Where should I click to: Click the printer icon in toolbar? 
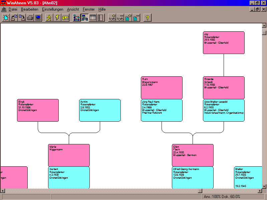click(x=30, y=18)
